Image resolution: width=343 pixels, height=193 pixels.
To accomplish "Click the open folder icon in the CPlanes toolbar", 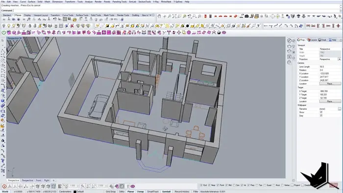I will click(74, 20).
